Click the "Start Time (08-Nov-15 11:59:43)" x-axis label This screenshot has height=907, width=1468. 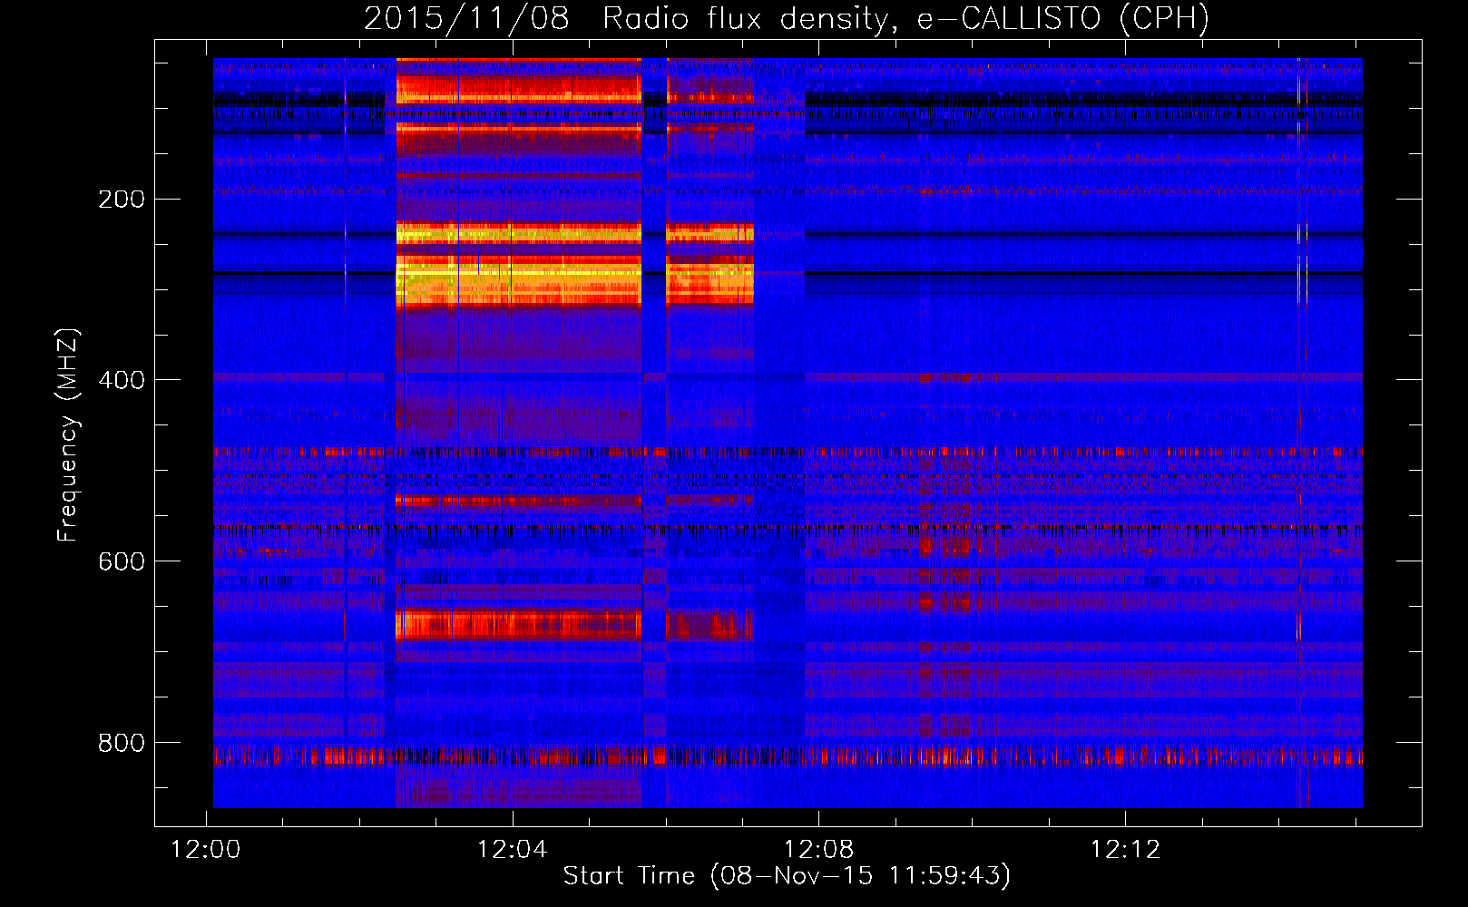coord(787,876)
